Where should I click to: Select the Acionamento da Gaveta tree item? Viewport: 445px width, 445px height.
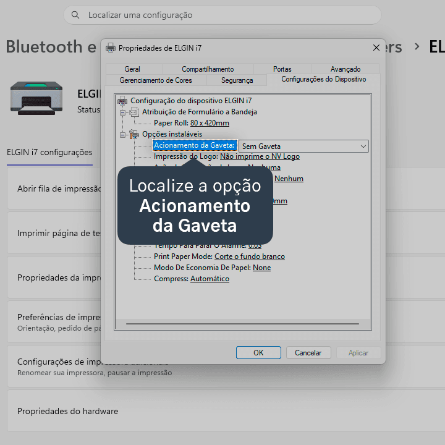point(195,145)
